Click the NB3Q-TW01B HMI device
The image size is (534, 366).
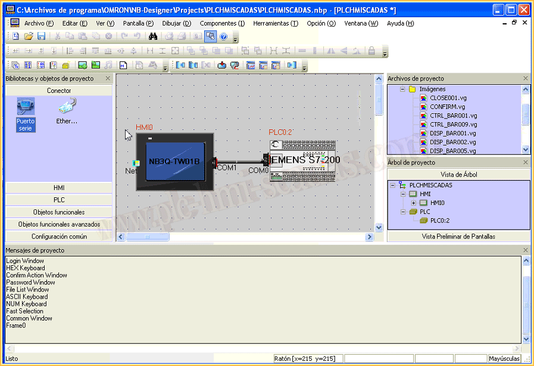(174, 162)
